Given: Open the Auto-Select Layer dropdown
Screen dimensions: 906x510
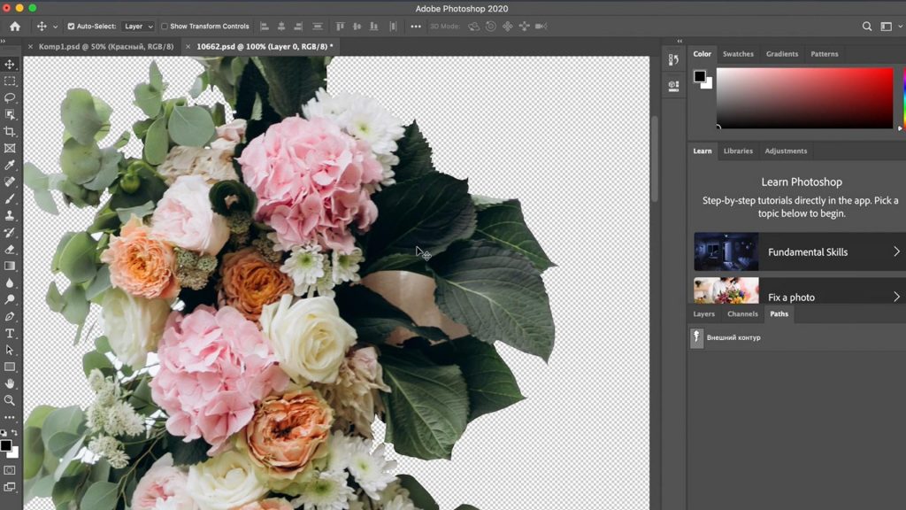Looking at the screenshot, I should 137,27.
